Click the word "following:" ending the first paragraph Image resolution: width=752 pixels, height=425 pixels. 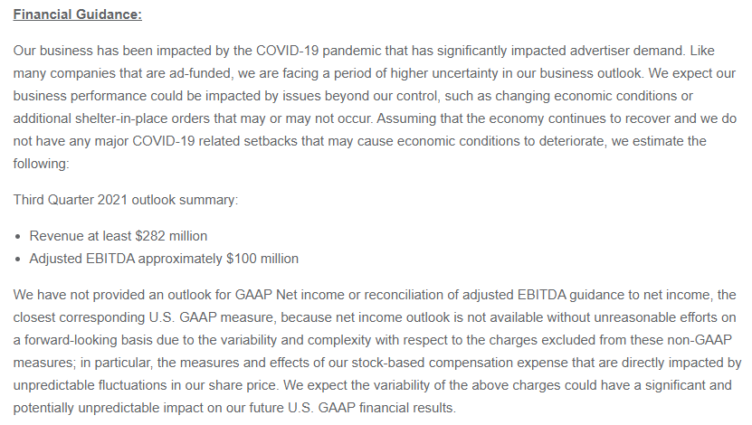pos(43,164)
